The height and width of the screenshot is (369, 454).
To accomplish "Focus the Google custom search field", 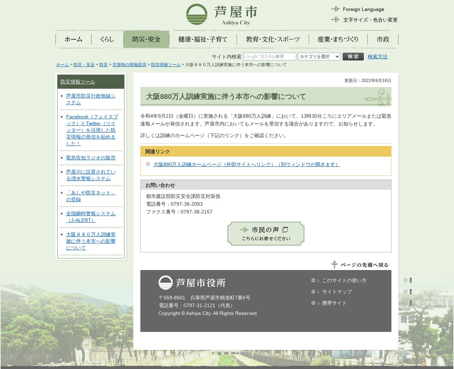I will (x=270, y=57).
